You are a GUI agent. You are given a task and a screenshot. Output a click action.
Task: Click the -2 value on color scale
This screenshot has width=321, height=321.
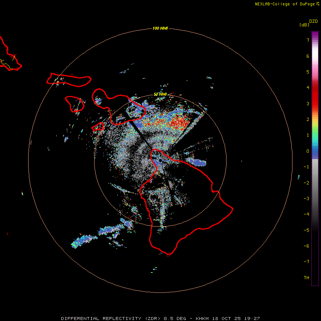[x=306, y=183]
